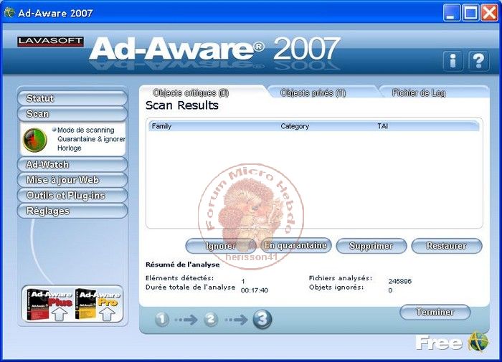
Task: Minimize the Ad-Aware 2007 window
Action: point(452,13)
